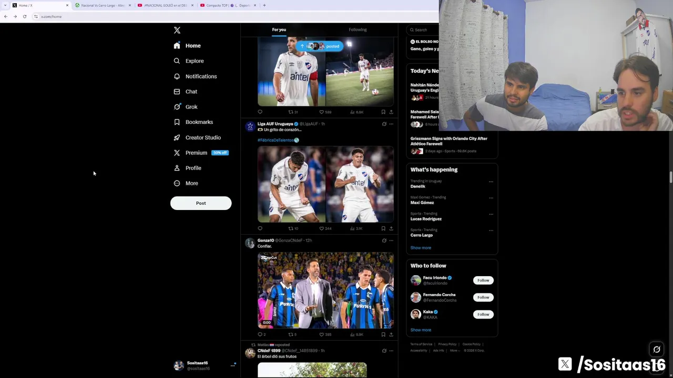Screen dimensions: 673x378
Task: Open Chat from the sidebar
Action: click(186, 92)
